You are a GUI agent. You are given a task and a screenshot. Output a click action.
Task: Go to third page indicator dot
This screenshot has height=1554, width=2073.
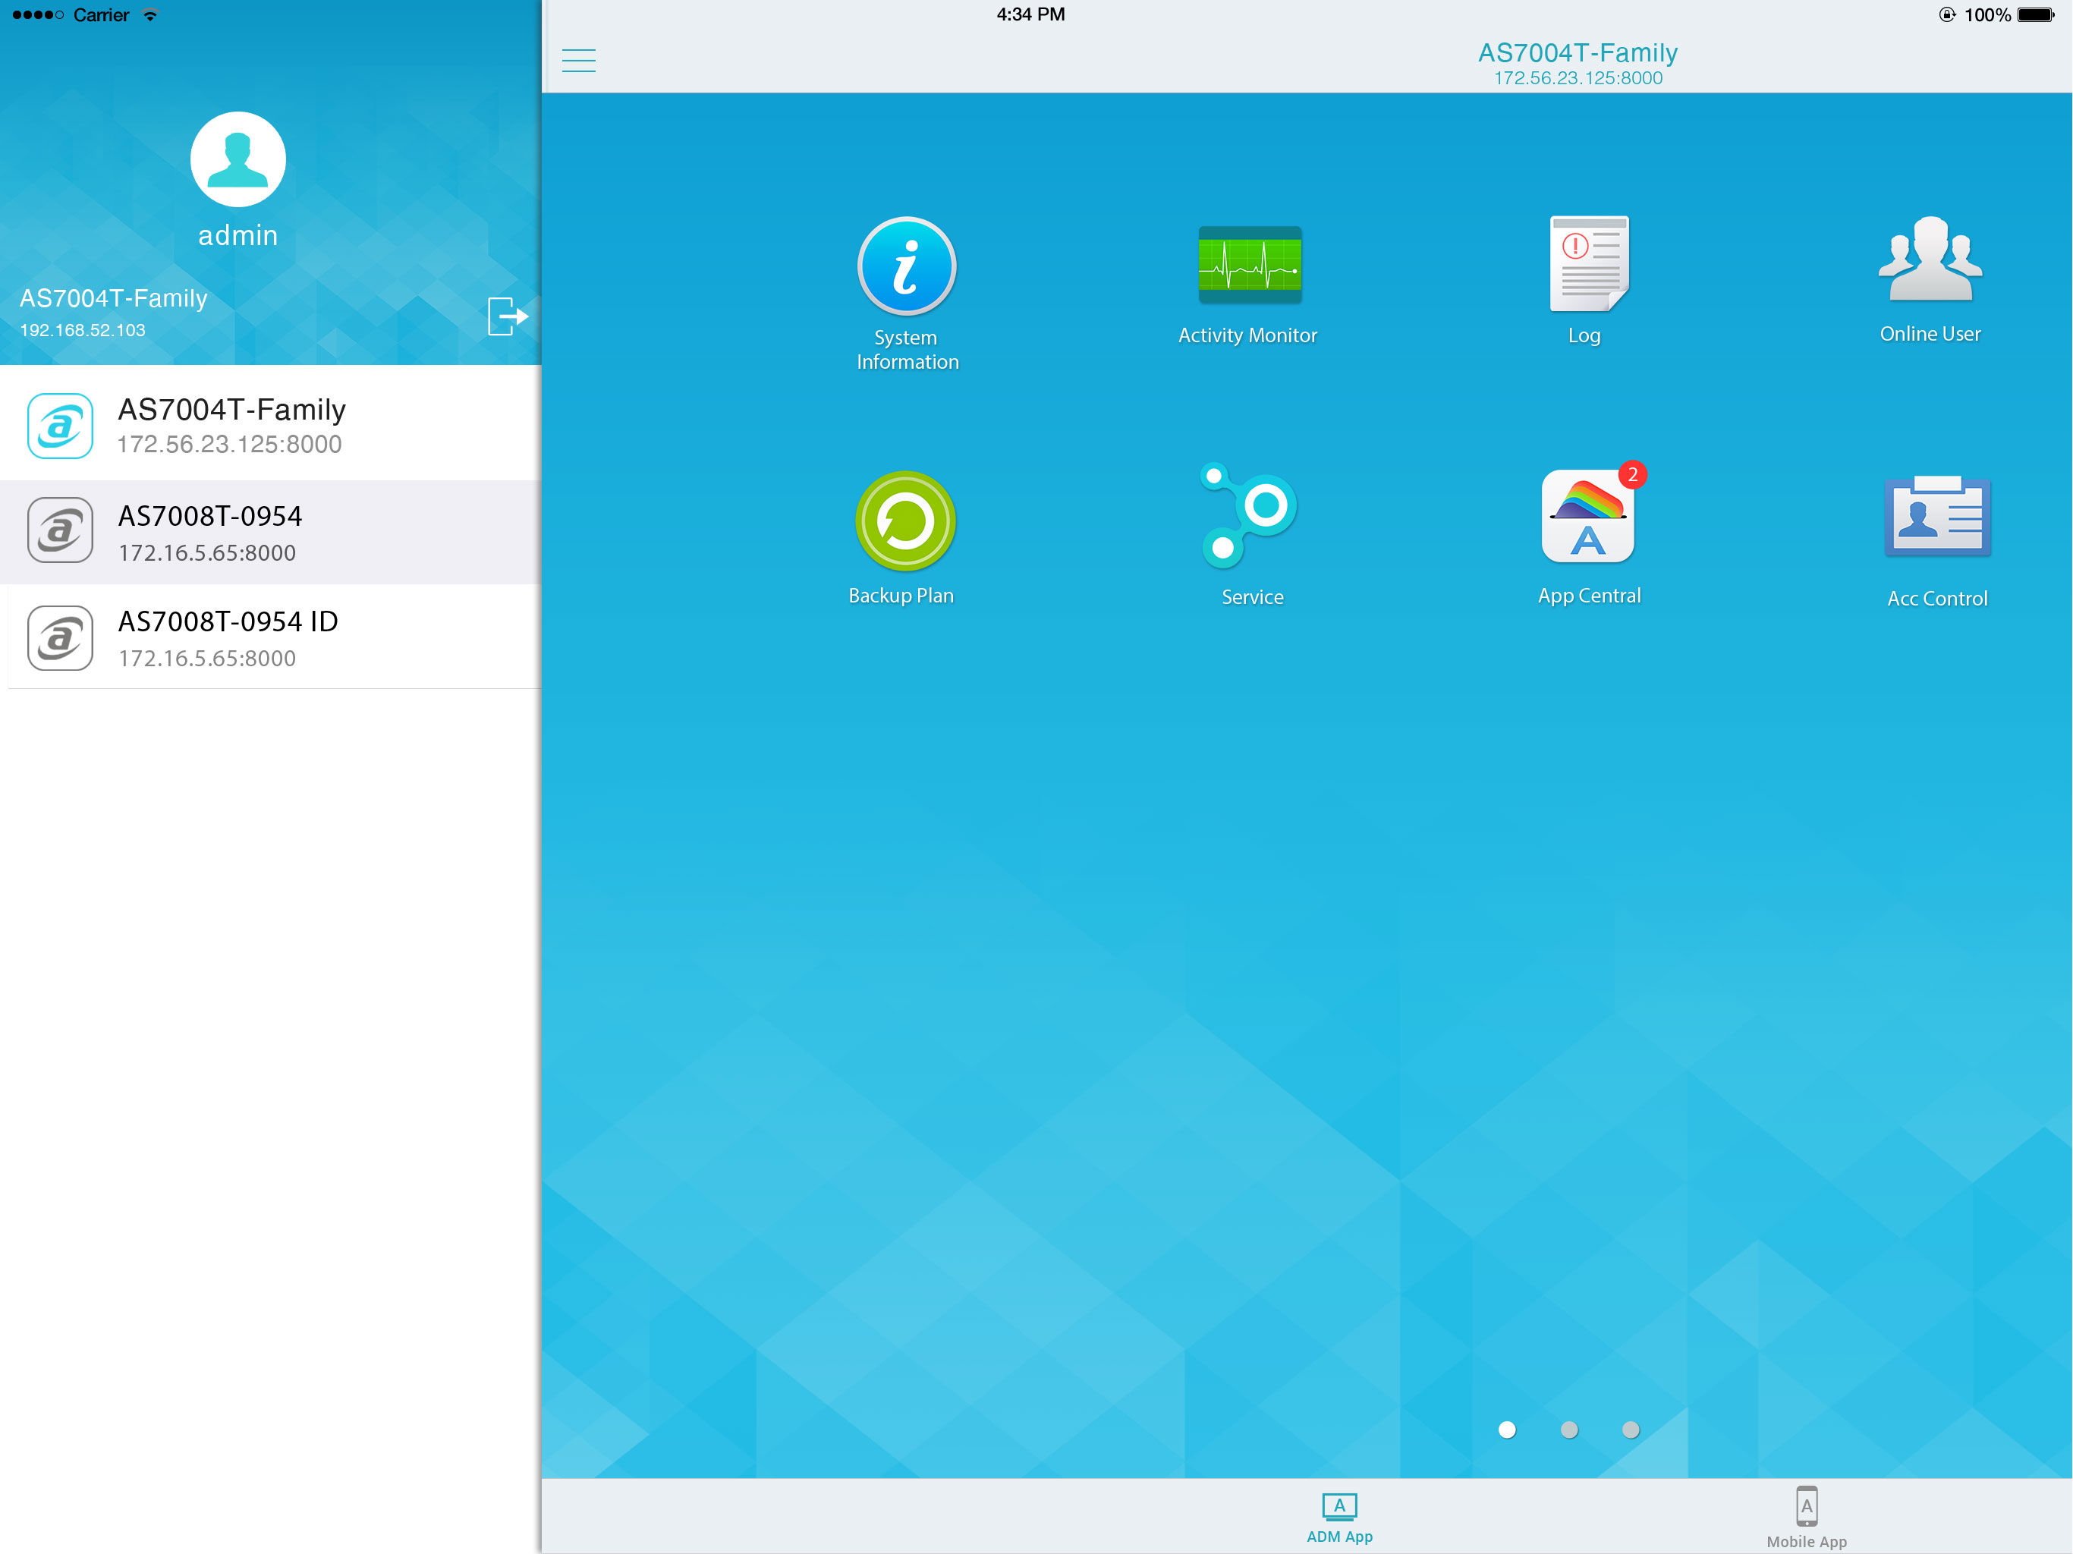1631,1430
